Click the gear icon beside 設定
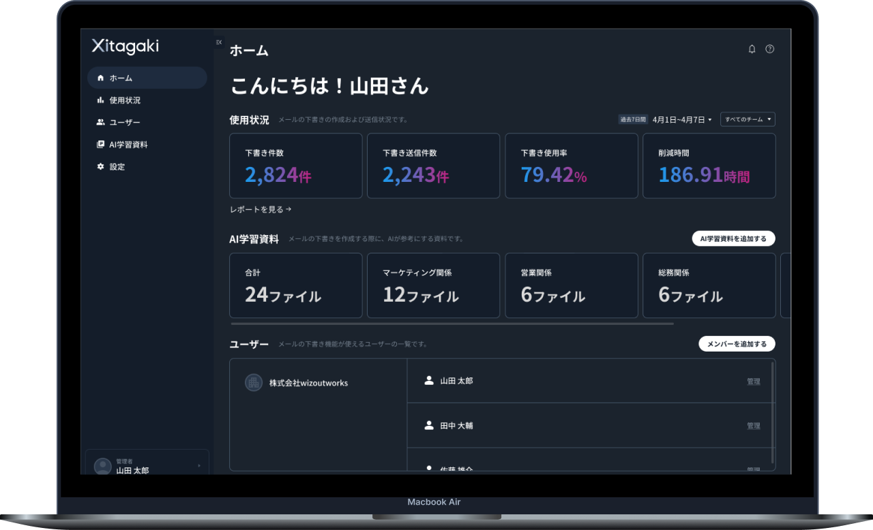The width and height of the screenshot is (873, 530). pyautogui.click(x=100, y=167)
